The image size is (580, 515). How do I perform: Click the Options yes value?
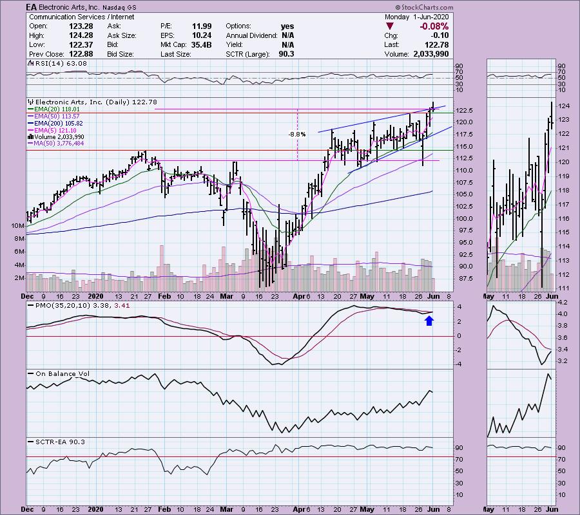point(287,26)
